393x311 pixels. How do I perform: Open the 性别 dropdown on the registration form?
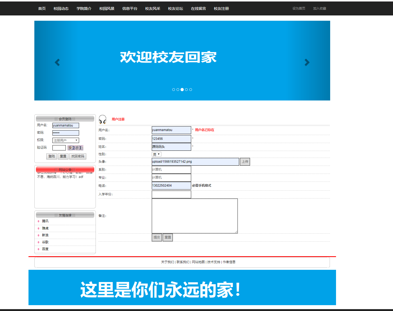coord(156,154)
